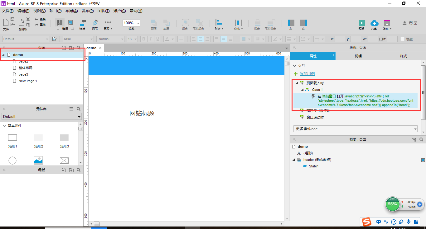Click the Bring to Front (顶层) icon
426x229 pixels.
(x=154, y=23)
